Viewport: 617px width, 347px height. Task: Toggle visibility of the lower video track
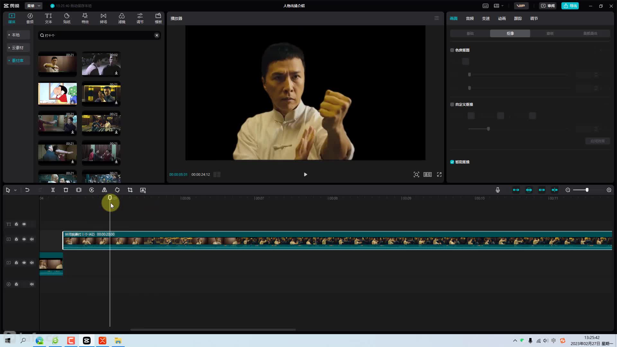[24, 263]
